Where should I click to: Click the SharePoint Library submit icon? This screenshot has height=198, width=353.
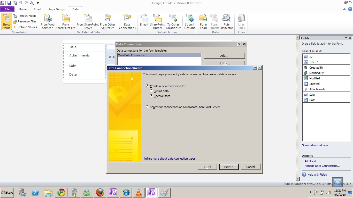point(157,22)
